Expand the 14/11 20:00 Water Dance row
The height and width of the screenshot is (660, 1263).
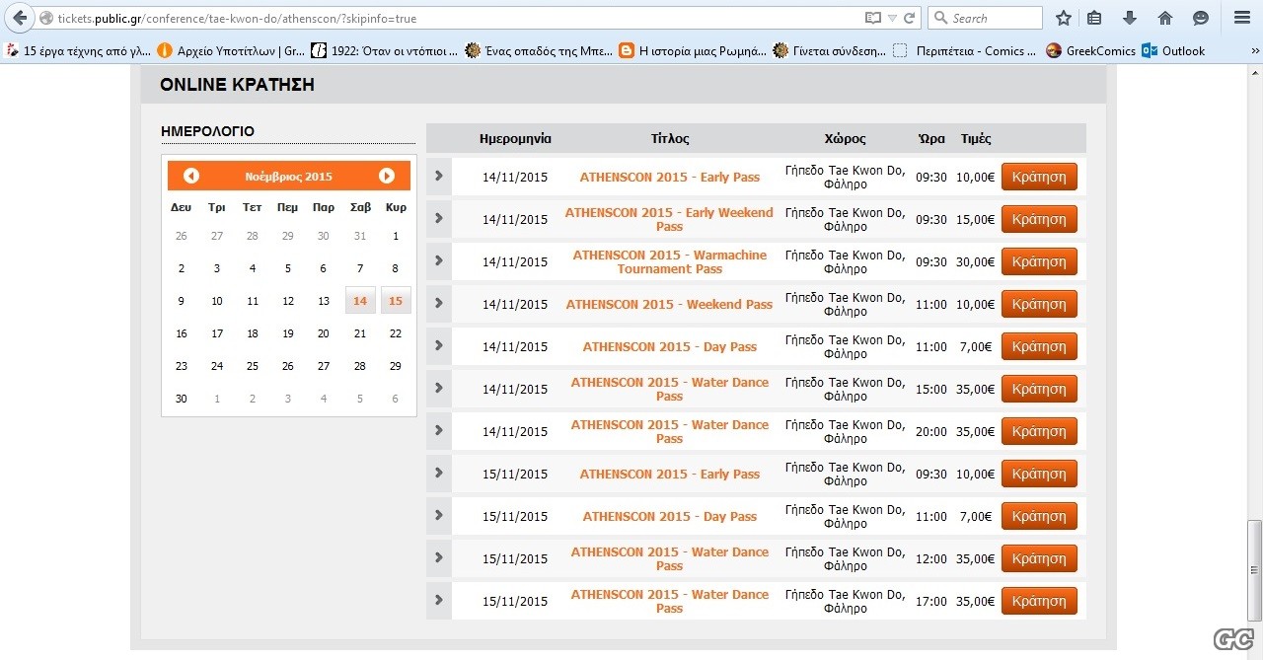tap(439, 431)
